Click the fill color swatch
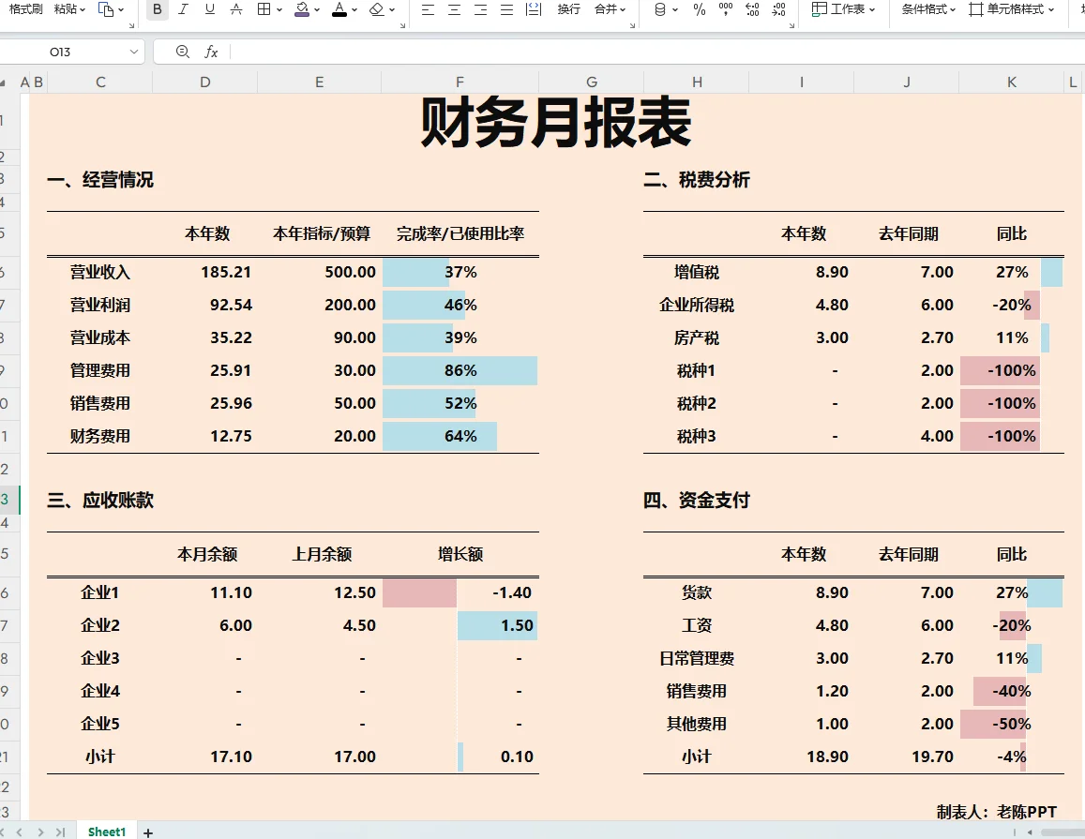This screenshot has height=839, width=1085. tap(301, 9)
